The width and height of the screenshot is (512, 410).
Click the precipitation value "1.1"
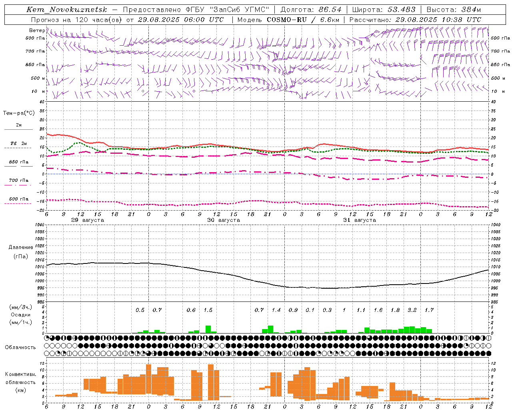361,310
